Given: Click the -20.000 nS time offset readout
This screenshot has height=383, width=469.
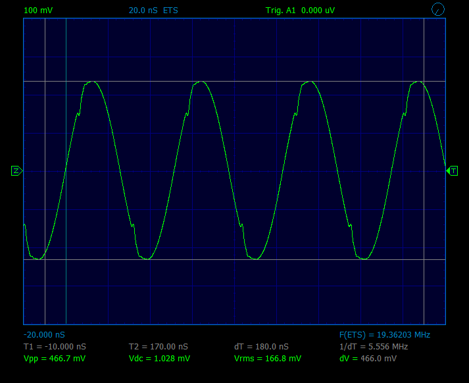Looking at the screenshot, I should coord(44,334).
